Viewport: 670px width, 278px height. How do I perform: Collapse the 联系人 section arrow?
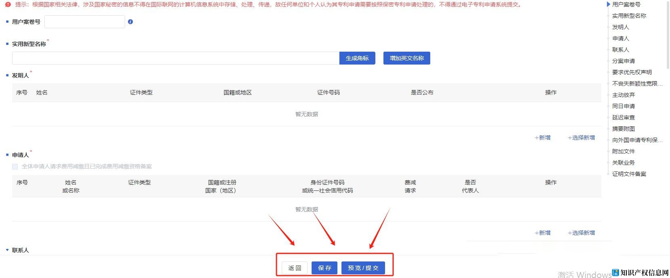pyautogui.click(x=7, y=250)
